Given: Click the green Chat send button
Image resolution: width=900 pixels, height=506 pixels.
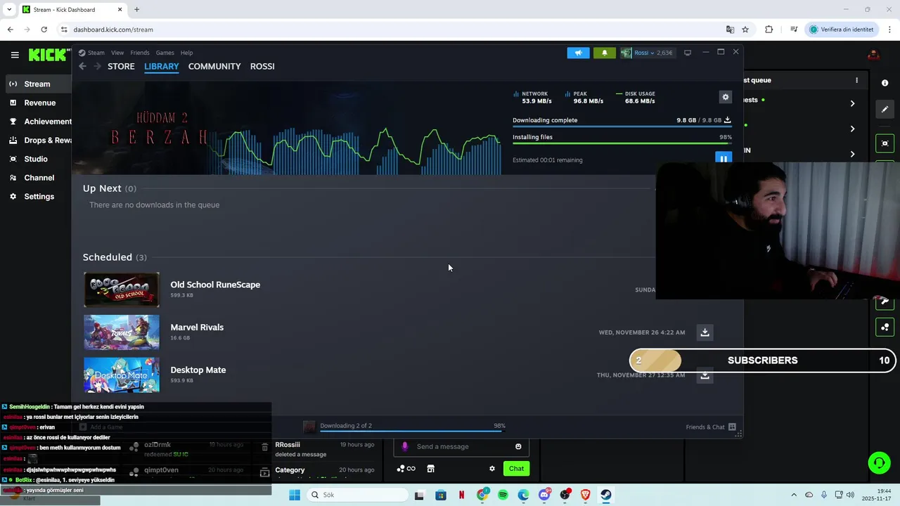Looking at the screenshot, I should pos(516,469).
